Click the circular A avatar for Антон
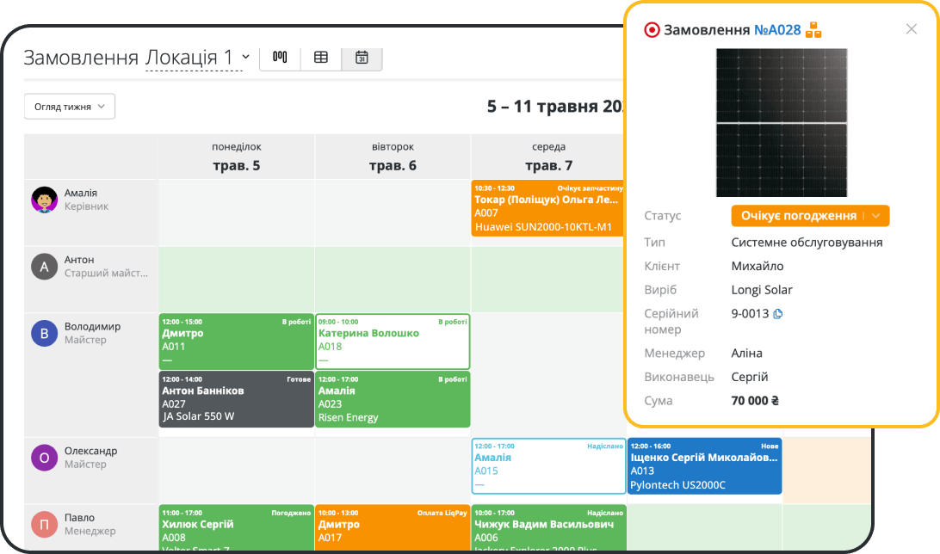The width and height of the screenshot is (940, 554). [x=44, y=267]
